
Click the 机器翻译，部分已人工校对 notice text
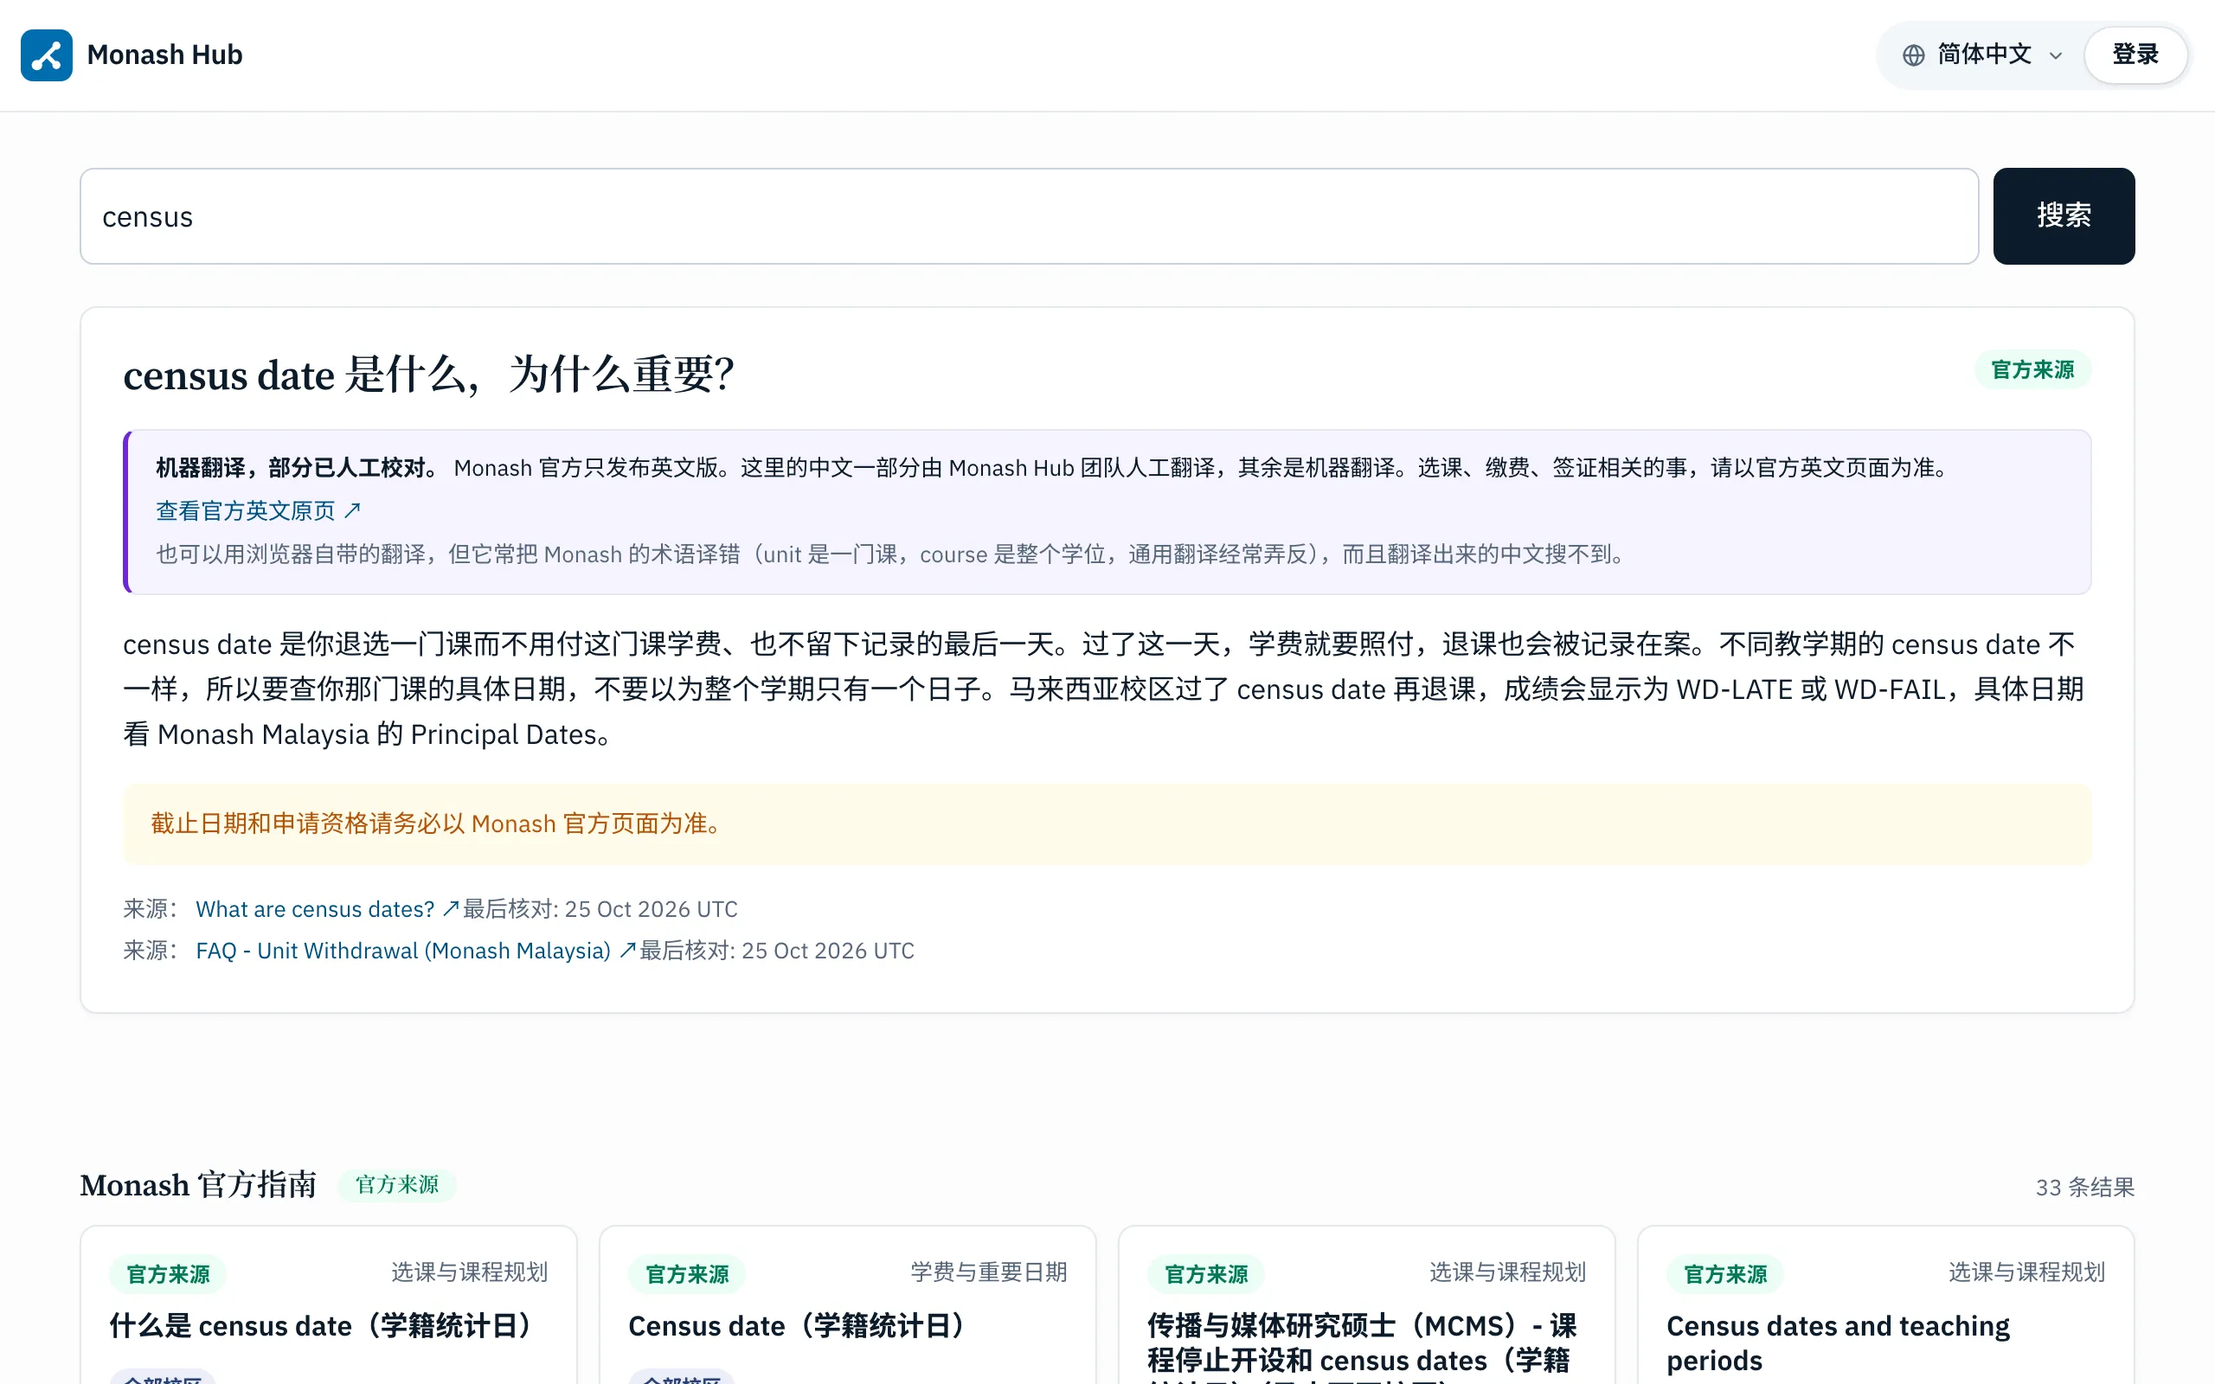[x=298, y=468]
